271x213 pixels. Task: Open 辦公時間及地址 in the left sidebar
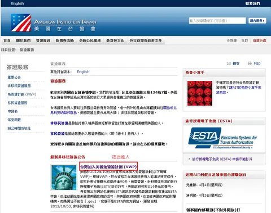point(19,128)
